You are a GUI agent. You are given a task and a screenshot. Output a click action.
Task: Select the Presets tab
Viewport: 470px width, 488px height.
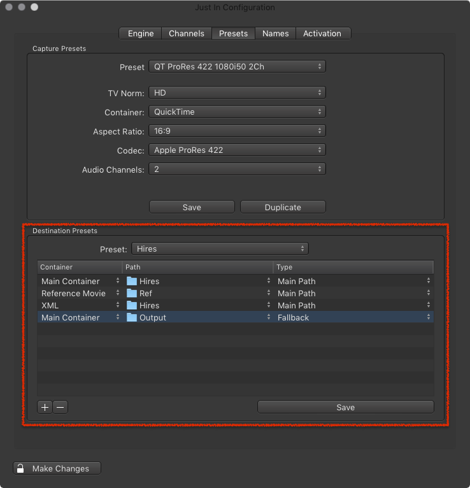point(233,33)
